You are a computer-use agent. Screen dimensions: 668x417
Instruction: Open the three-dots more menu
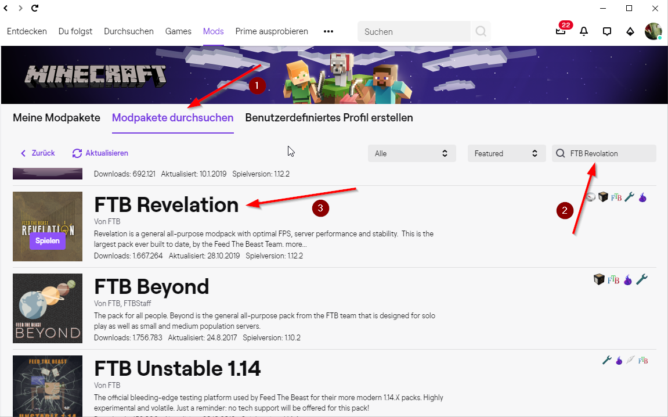pyautogui.click(x=328, y=31)
